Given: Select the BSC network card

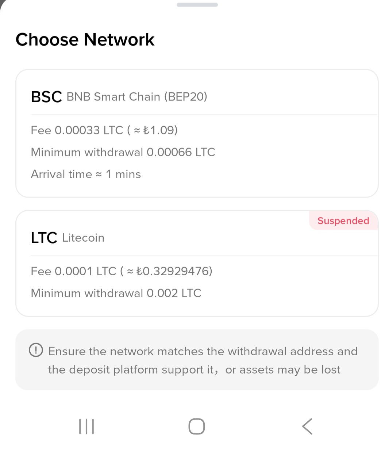Looking at the screenshot, I should [197, 133].
